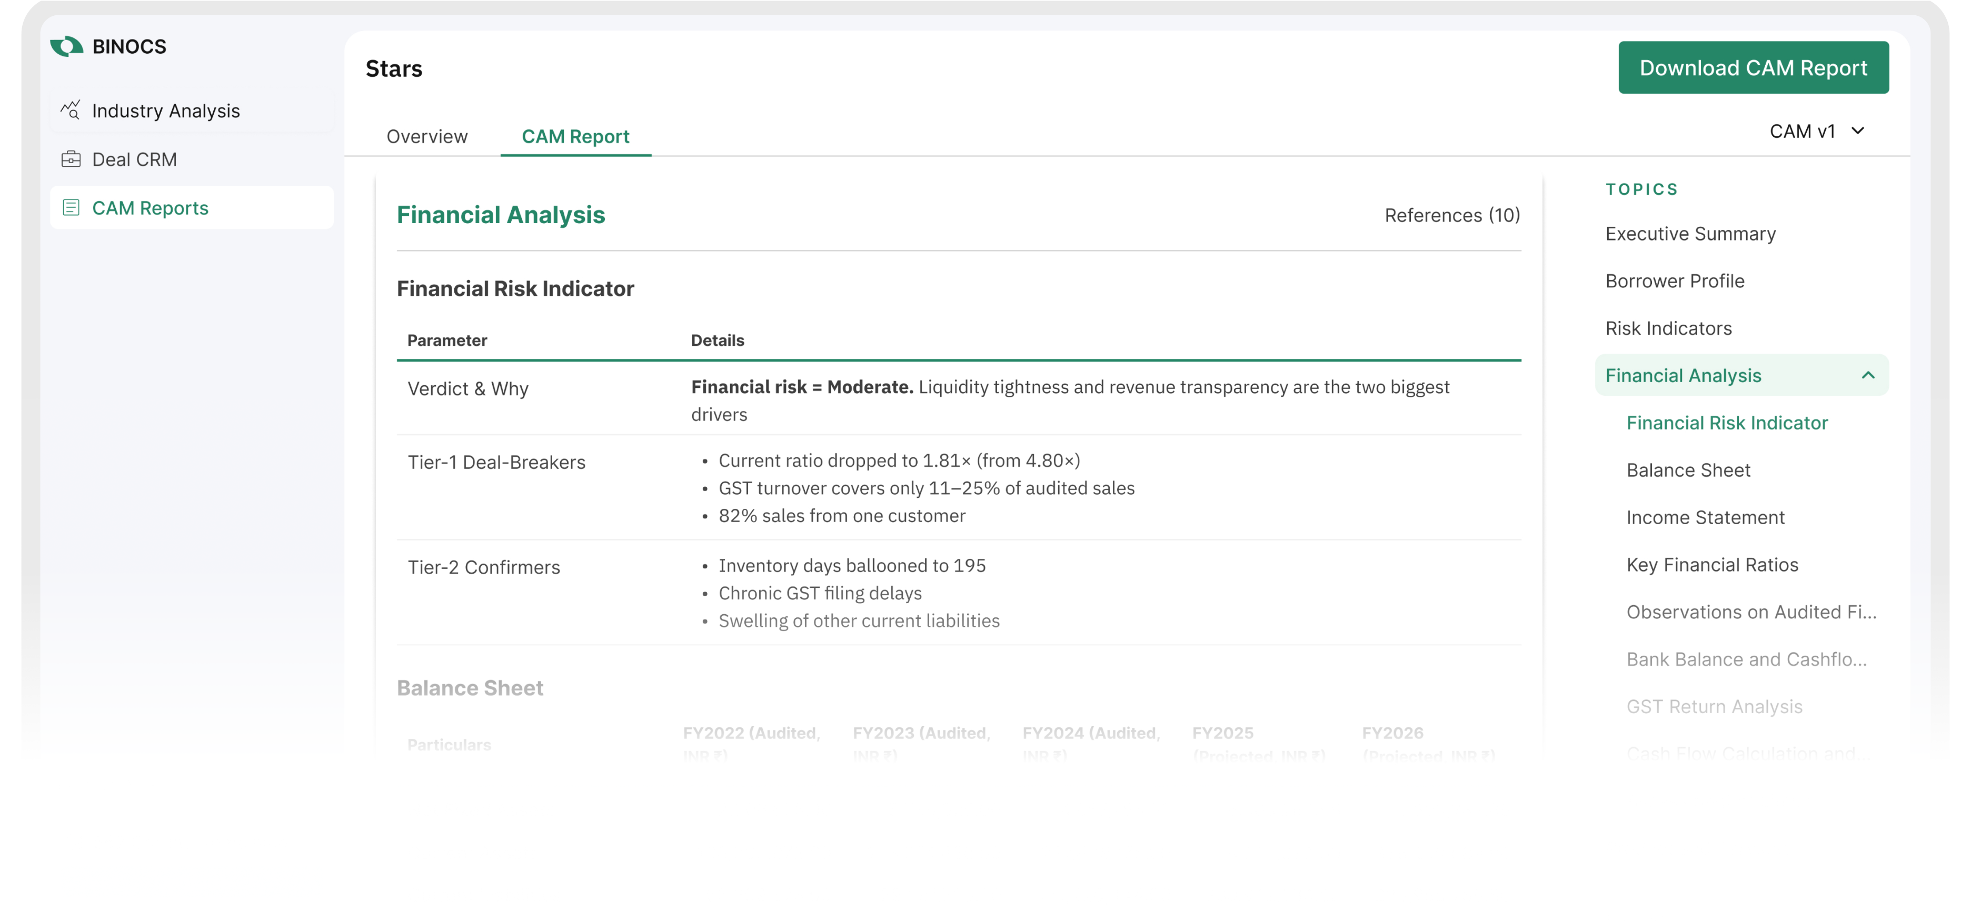1971x921 pixels.
Task: Switch to the Overview tab
Action: click(426, 136)
